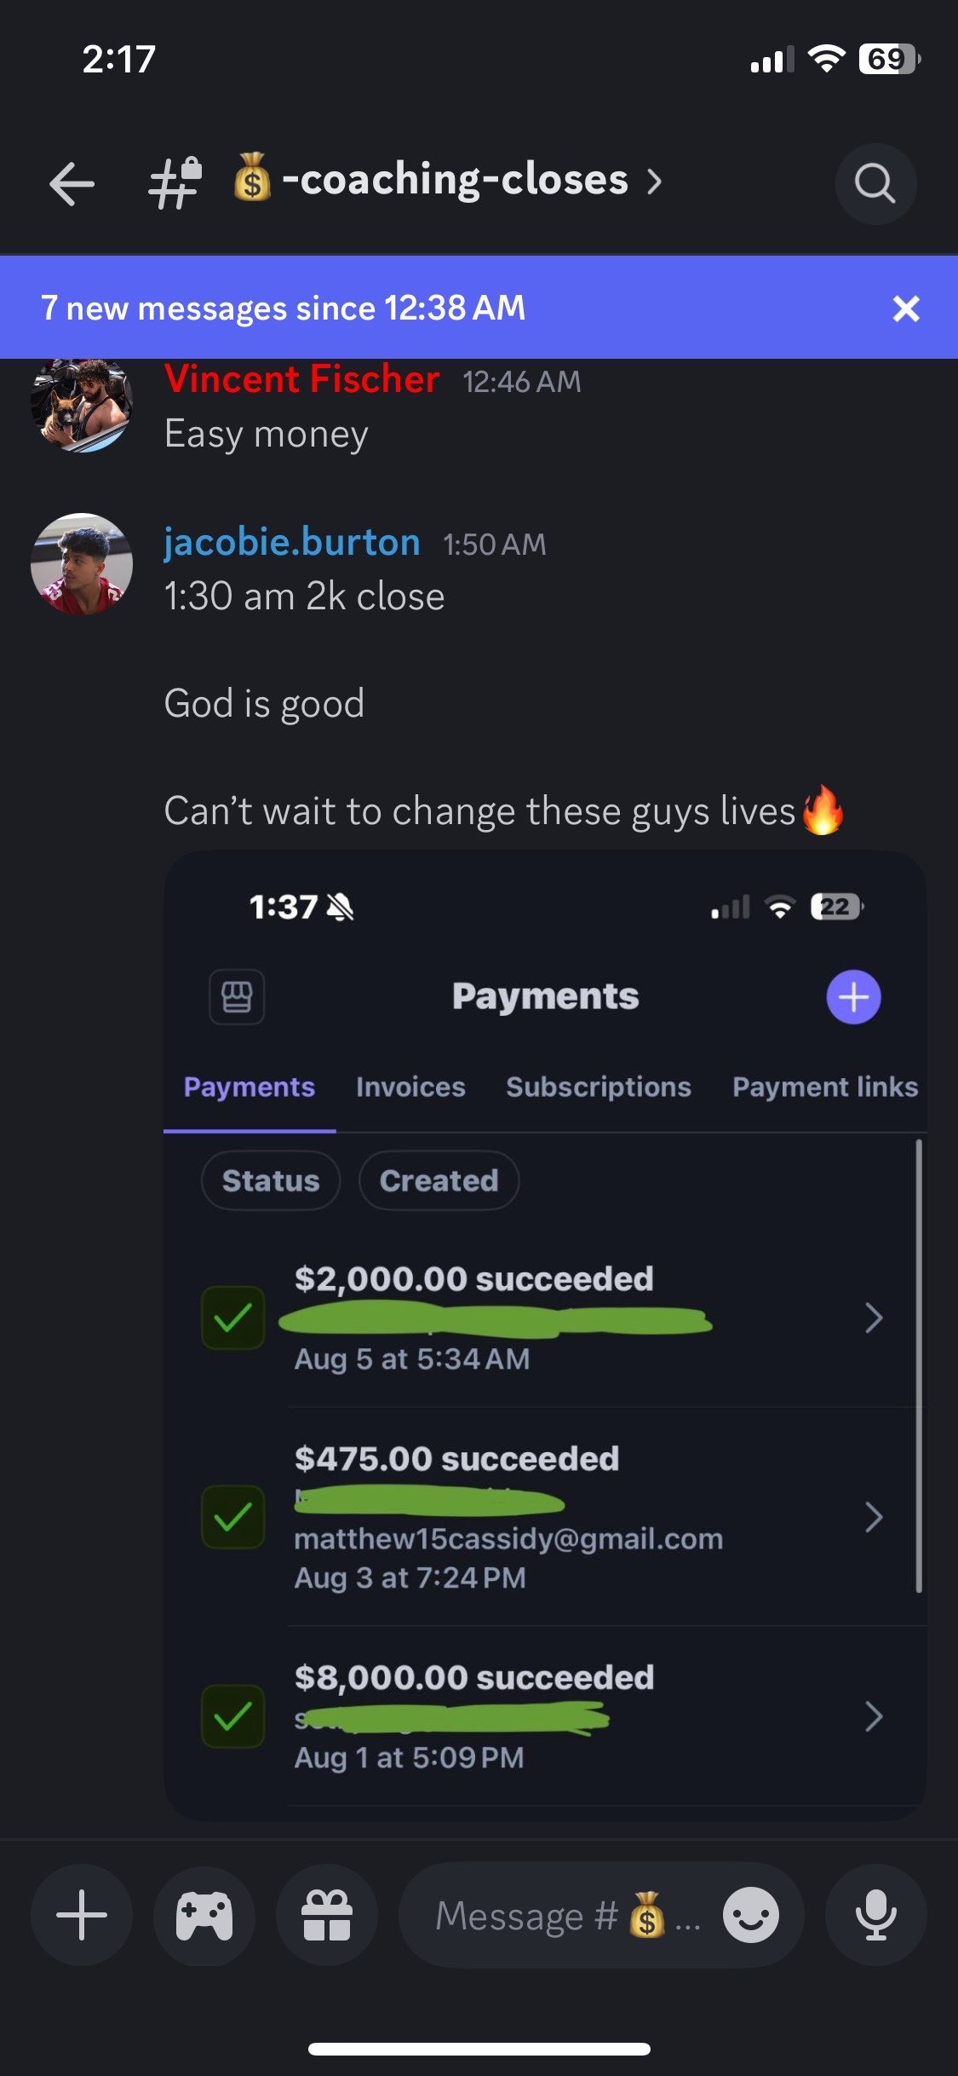
Task: Open jacobie.burton's profile name
Action: [291, 542]
